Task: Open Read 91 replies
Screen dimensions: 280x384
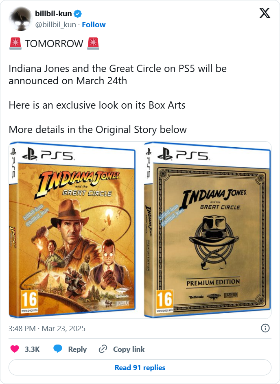Action: [x=140, y=367]
